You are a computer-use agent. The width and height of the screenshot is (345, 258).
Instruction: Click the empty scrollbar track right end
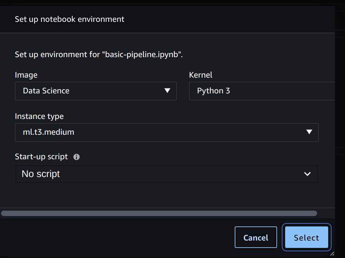tap(325, 213)
